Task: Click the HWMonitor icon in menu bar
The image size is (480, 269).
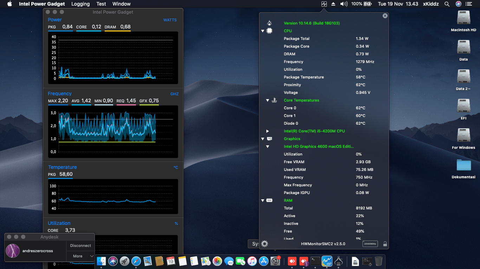Action: click(324, 4)
